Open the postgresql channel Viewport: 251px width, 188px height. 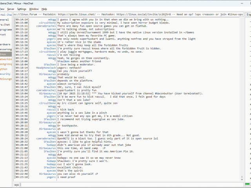point(5,64)
